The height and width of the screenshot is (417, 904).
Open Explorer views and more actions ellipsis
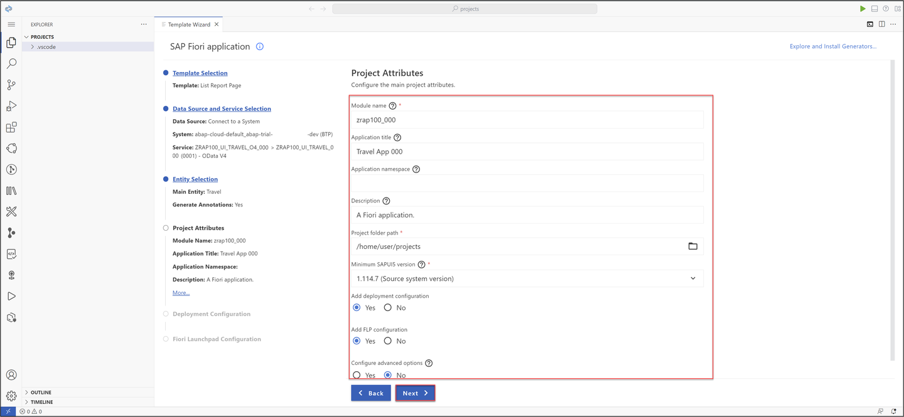pos(144,24)
